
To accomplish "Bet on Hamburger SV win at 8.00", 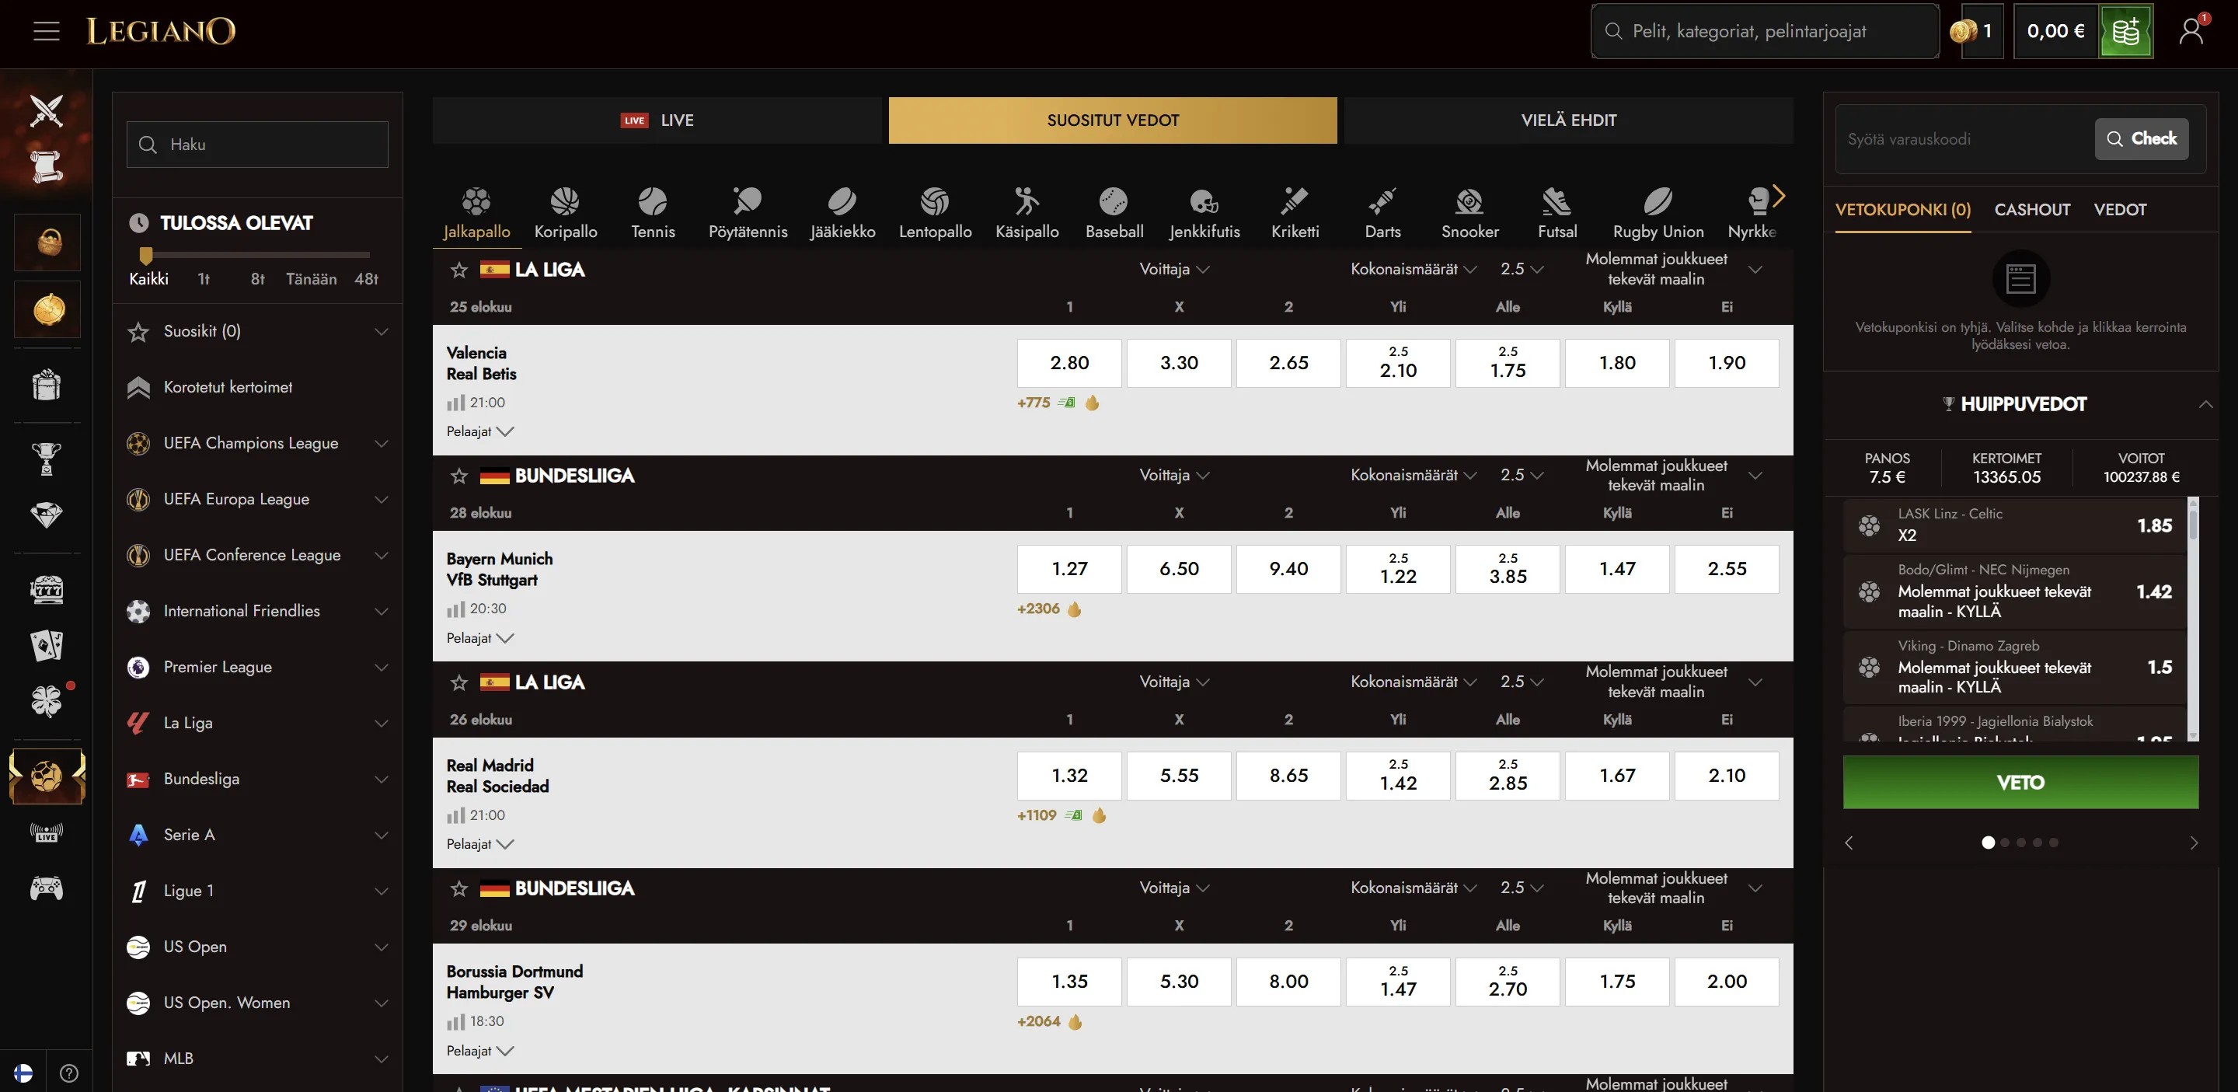I will (1288, 982).
